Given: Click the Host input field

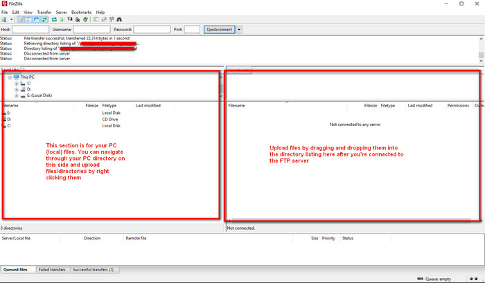Looking at the screenshot, I should pos(30,29).
